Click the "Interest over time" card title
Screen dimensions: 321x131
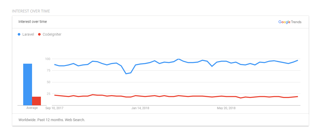(x=33, y=22)
